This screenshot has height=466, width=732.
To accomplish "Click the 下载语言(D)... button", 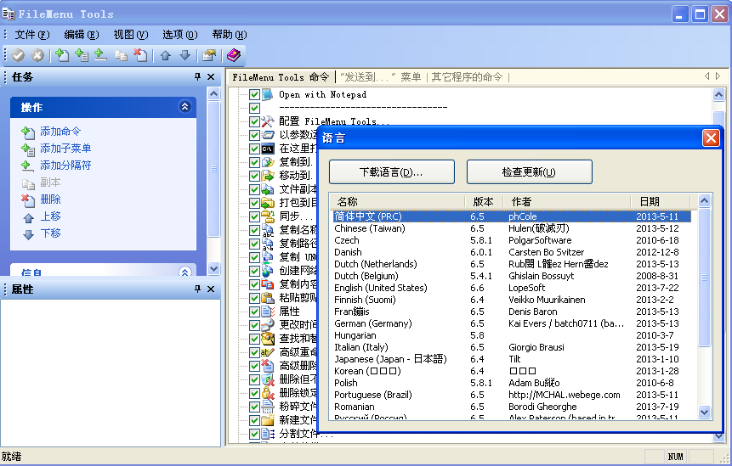I will [391, 172].
